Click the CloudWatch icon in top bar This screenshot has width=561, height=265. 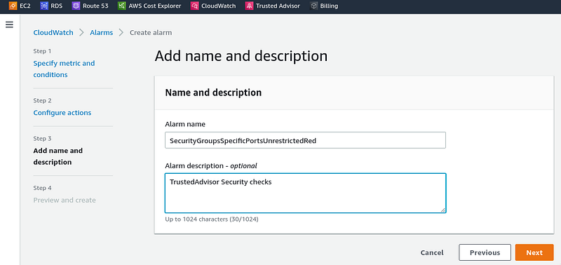[195, 6]
